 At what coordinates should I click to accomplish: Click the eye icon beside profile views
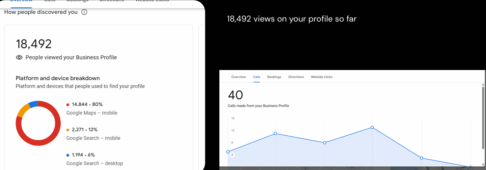point(19,58)
